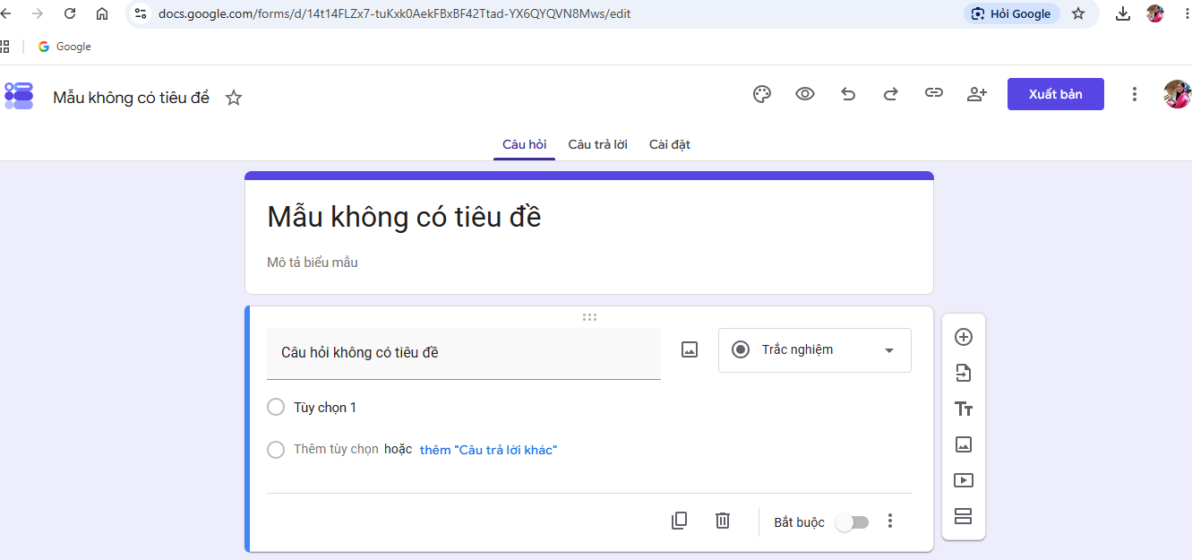Switch to the Câu hỏi tab
Viewport: 1192px width, 560px height.
point(524,144)
